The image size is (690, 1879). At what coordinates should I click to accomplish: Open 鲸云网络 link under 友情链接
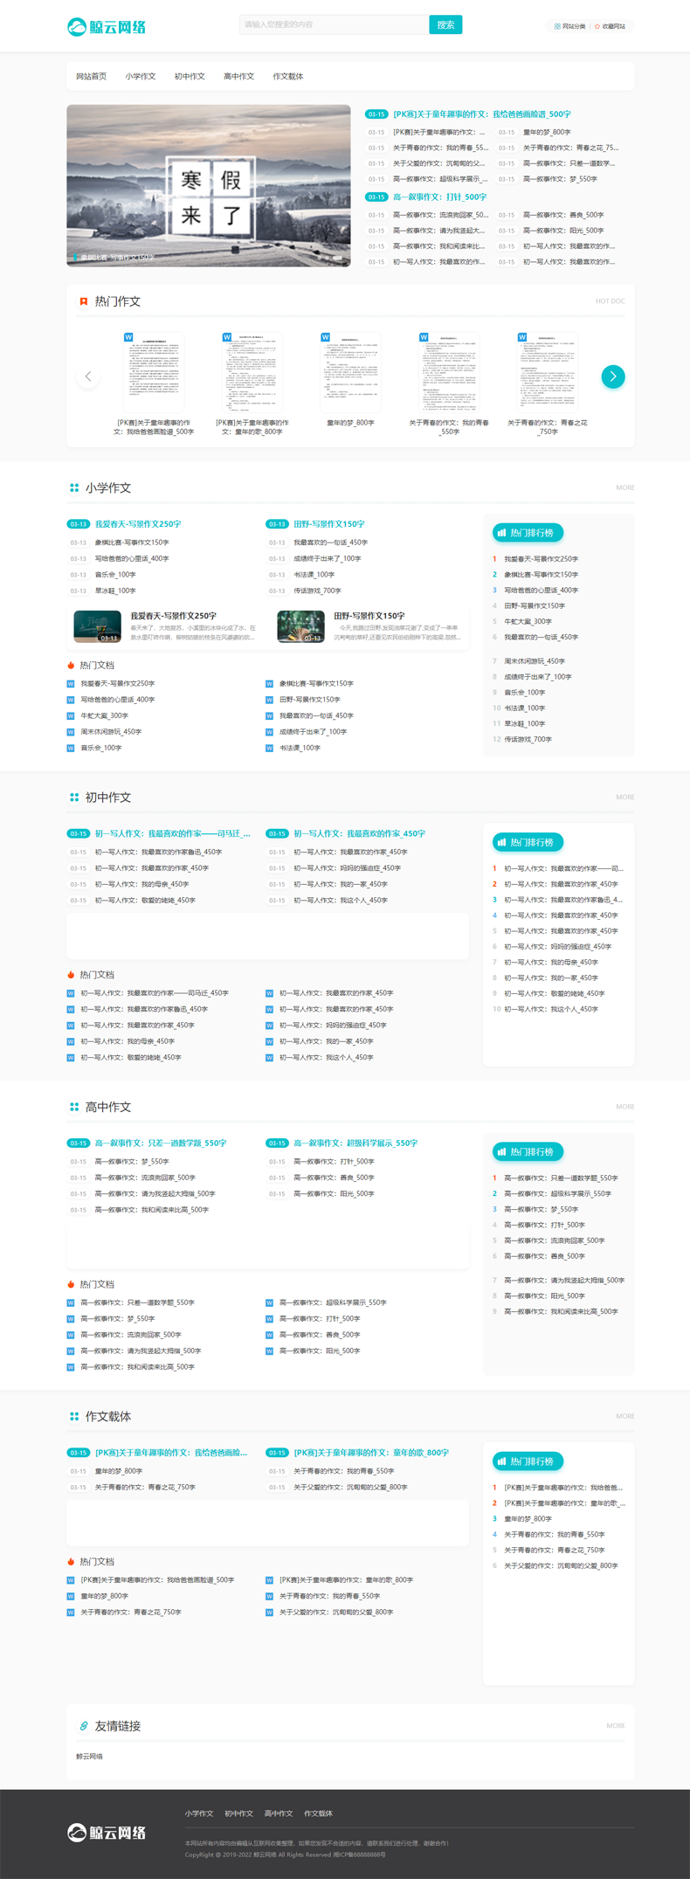pyautogui.click(x=90, y=1756)
